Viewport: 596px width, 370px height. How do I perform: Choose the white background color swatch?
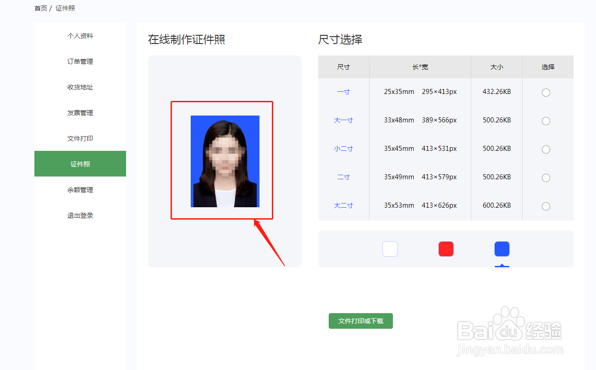[390, 249]
